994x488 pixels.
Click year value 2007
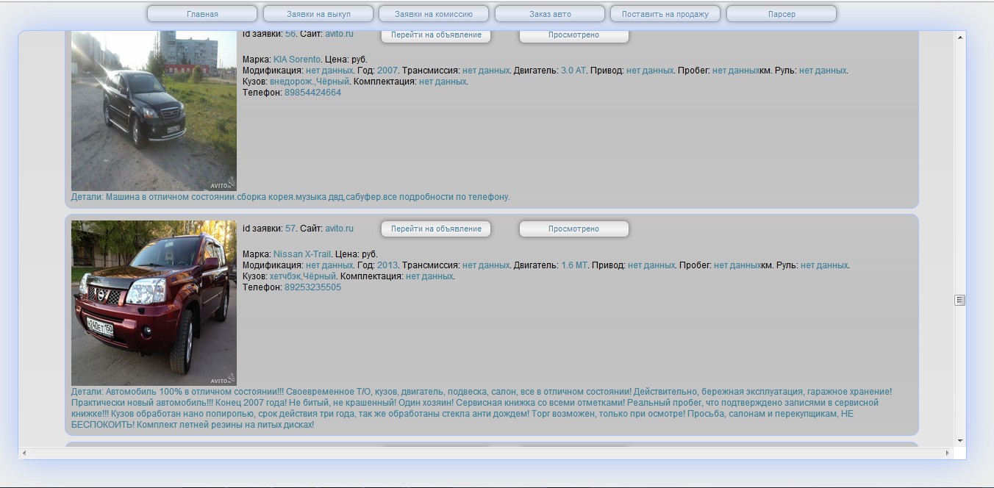pyautogui.click(x=387, y=71)
